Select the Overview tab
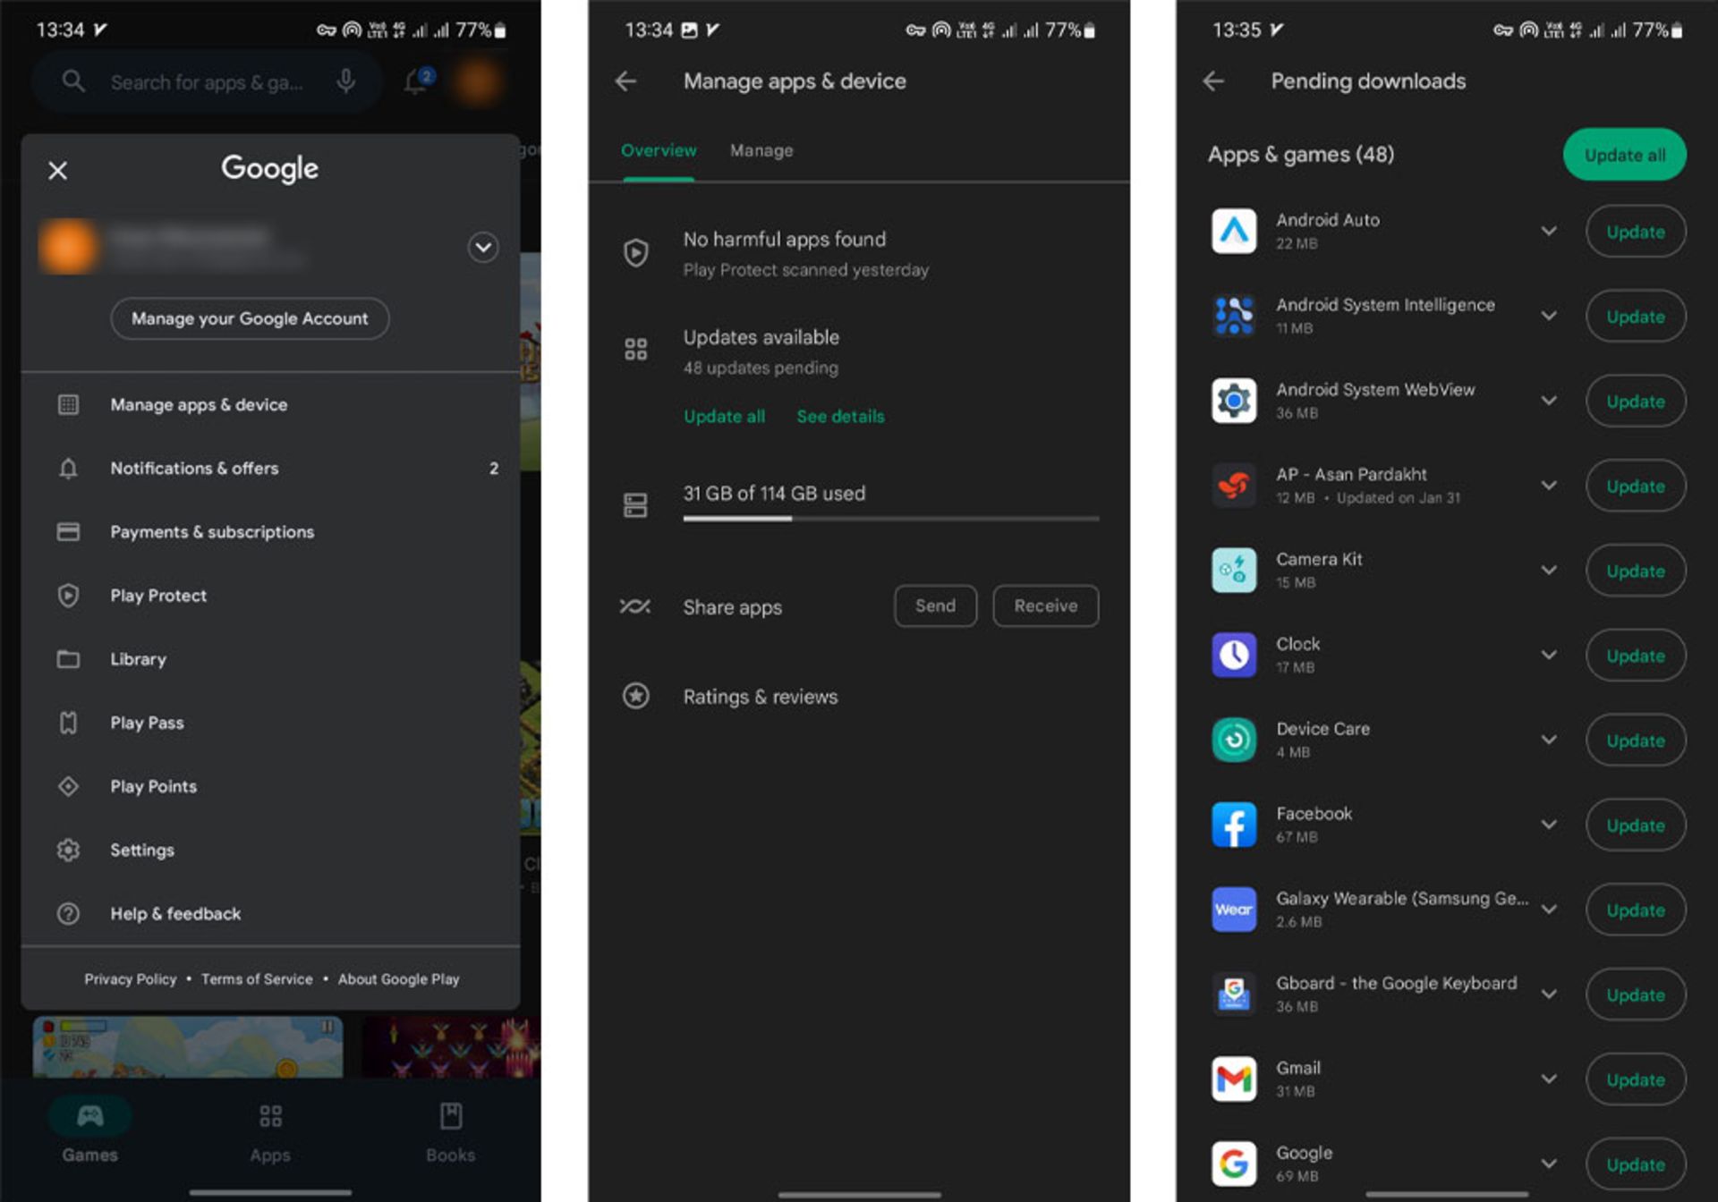Image resolution: width=1718 pixels, height=1202 pixels. tap(659, 150)
